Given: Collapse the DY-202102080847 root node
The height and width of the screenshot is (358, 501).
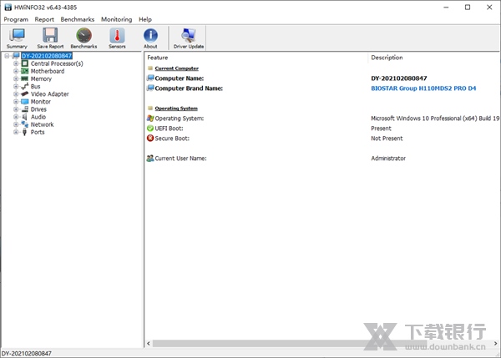Looking at the screenshot, I should tap(7, 56).
